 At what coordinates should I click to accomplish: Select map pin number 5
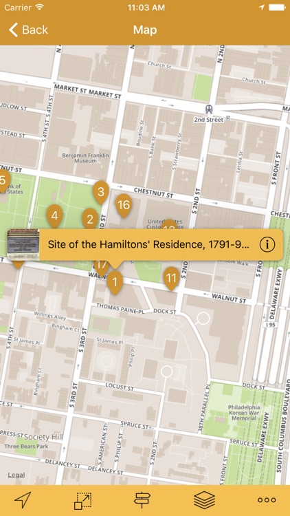[x=3, y=182]
